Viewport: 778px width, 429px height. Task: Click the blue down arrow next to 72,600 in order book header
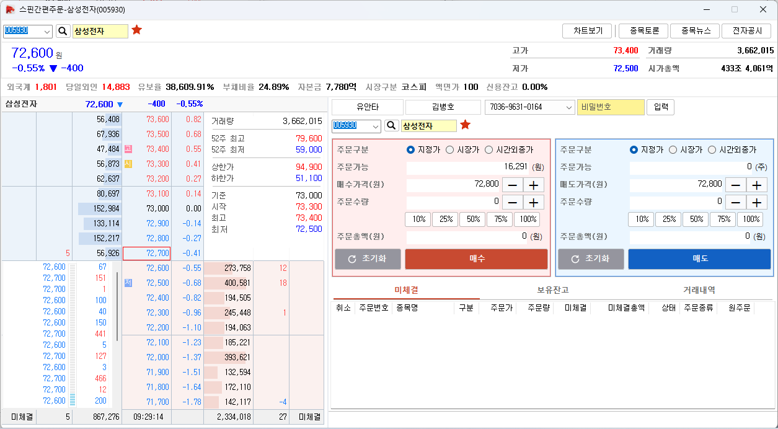(120, 104)
